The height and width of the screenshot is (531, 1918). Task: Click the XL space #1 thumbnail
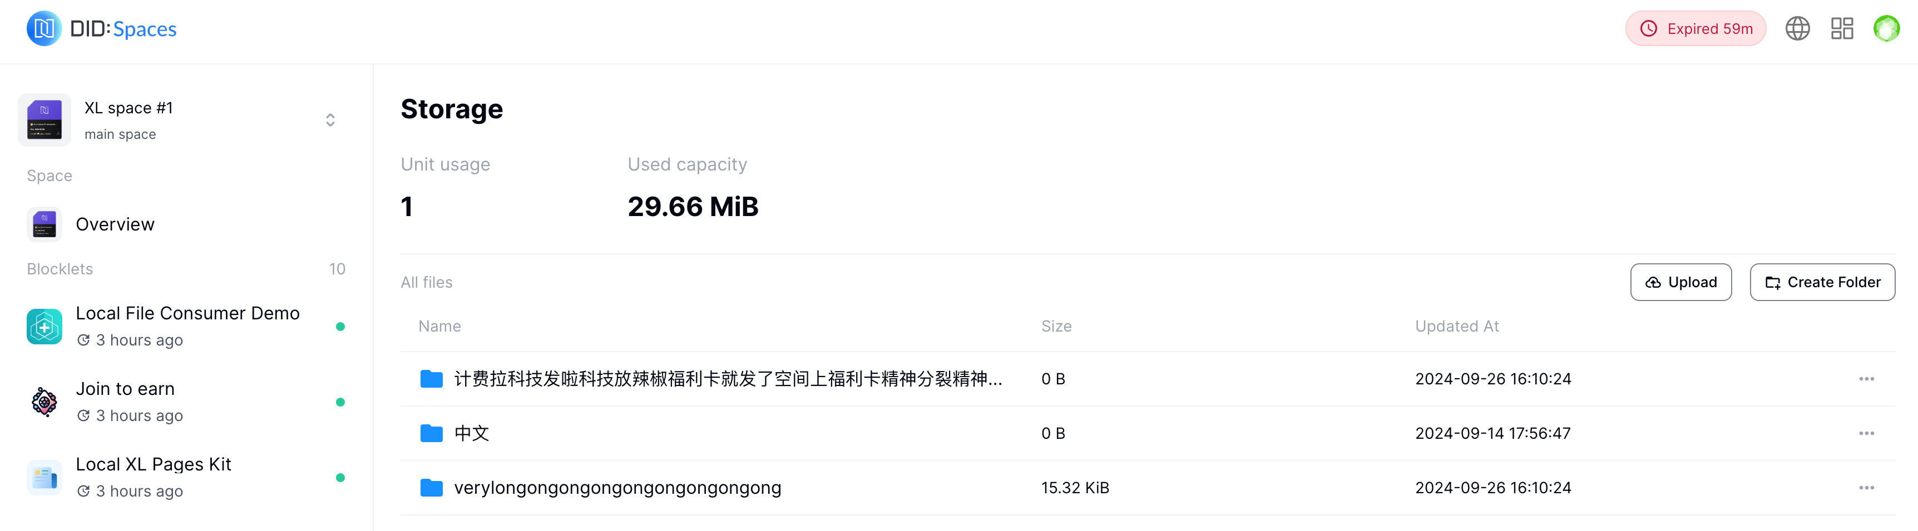coord(45,121)
